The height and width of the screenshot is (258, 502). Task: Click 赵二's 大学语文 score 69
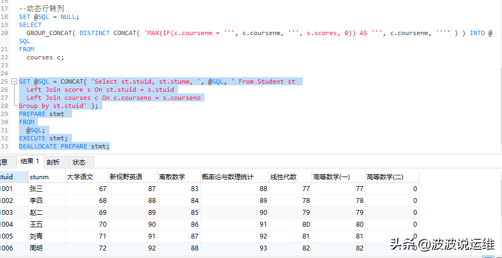[x=87, y=212]
